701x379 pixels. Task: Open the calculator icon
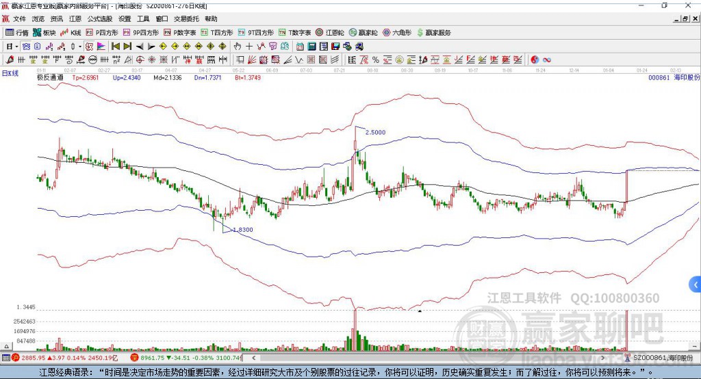pos(311,47)
